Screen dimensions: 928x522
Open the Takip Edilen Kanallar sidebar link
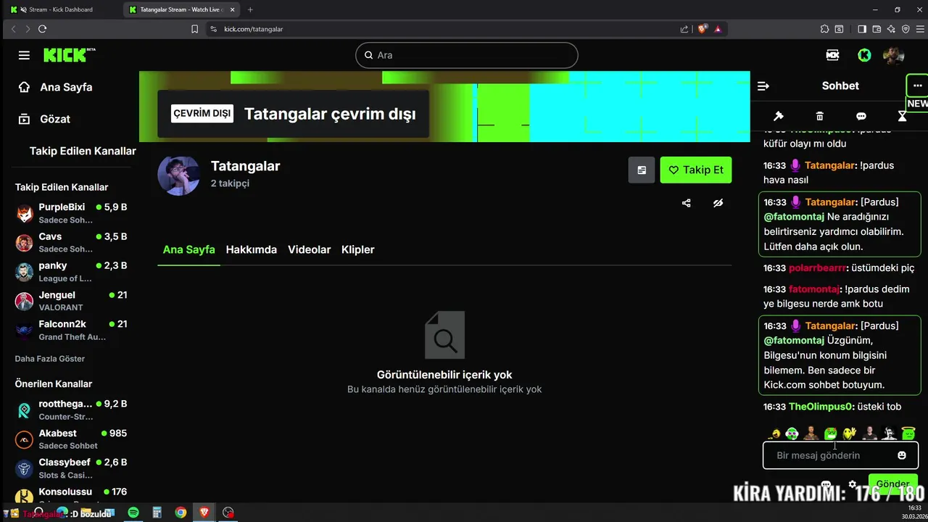point(83,151)
